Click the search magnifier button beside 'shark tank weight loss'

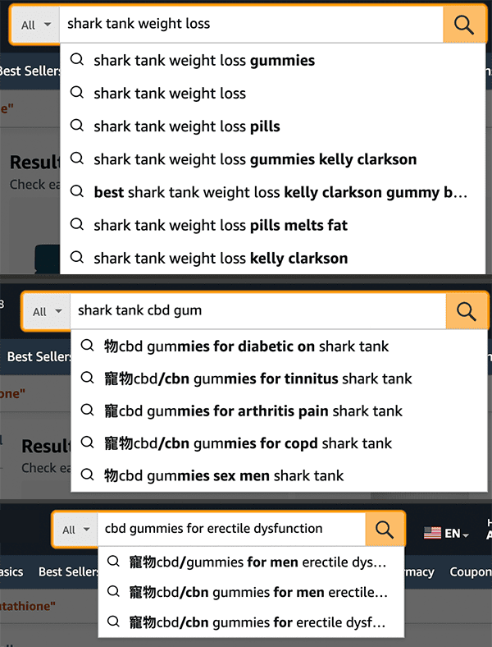click(x=464, y=25)
